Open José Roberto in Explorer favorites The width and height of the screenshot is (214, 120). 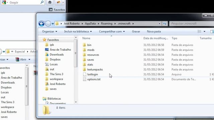(58, 84)
